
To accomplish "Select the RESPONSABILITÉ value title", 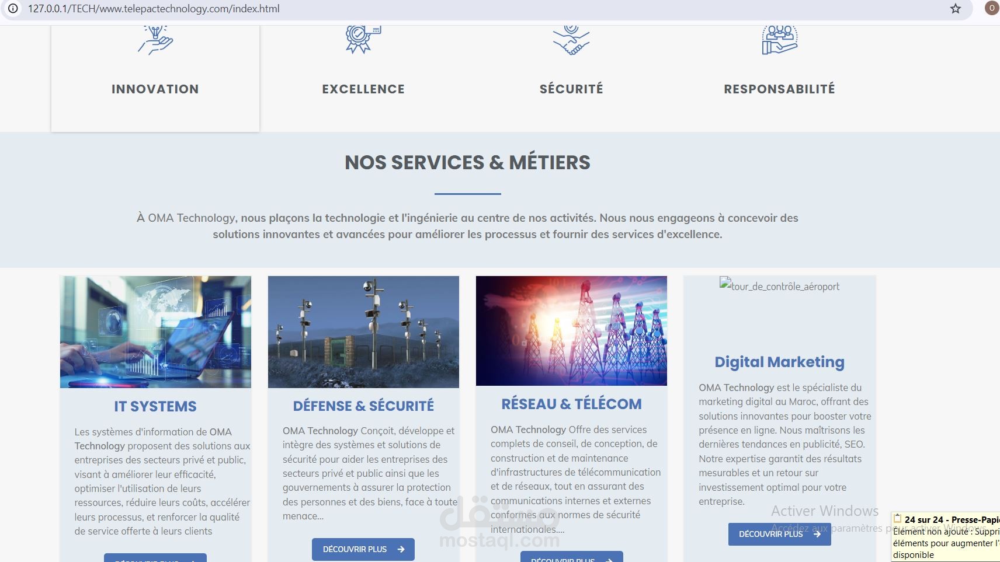I will [x=780, y=89].
